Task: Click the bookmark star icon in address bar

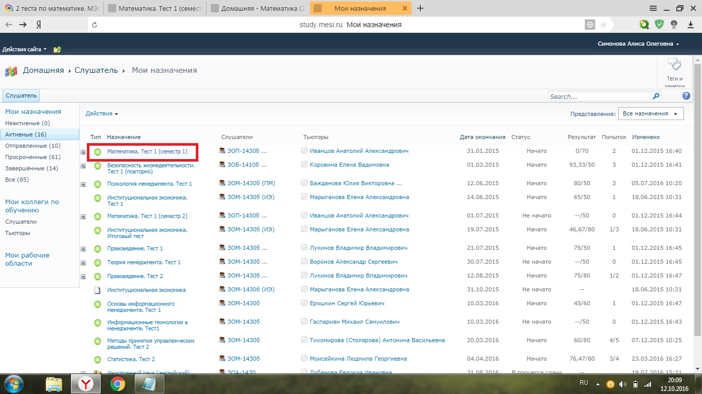Action: pyautogui.click(x=603, y=25)
